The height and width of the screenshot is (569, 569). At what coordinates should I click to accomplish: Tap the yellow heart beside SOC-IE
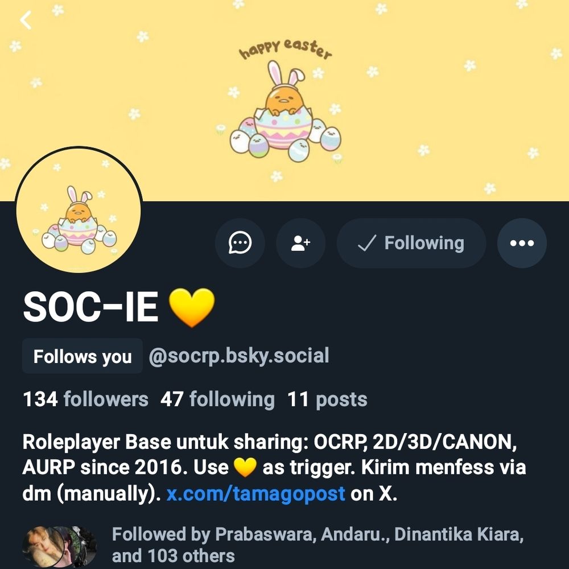[x=192, y=307]
